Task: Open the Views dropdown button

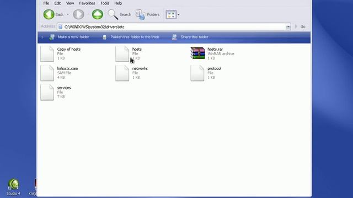Action: (x=173, y=15)
